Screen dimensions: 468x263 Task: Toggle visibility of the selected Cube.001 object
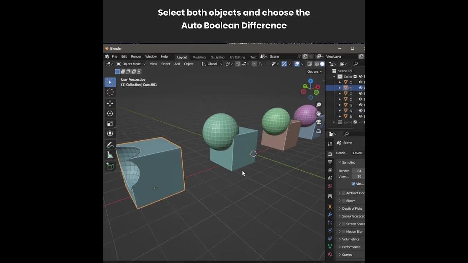pyautogui.click(x=360, y=88)
